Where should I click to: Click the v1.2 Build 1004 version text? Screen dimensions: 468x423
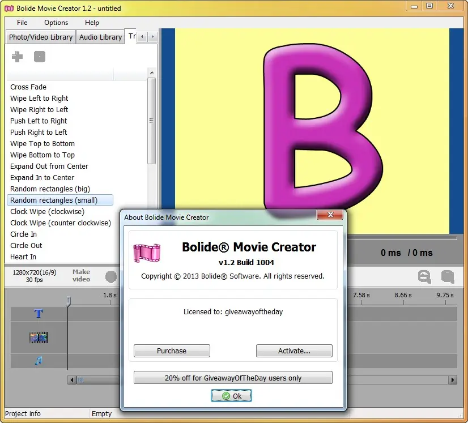click(x=246, y=263)
